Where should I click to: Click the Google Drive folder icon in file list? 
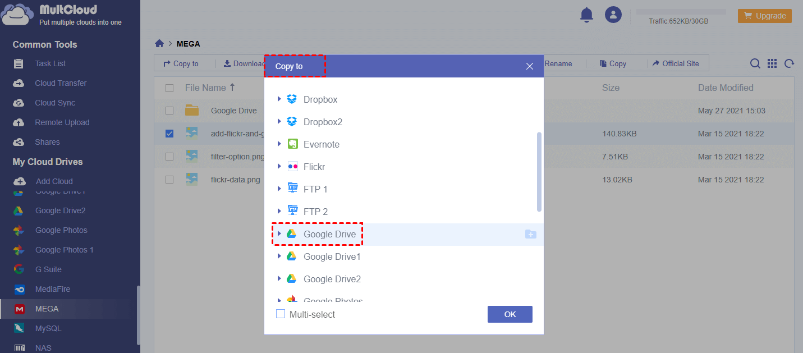click(x=192, y=110)
